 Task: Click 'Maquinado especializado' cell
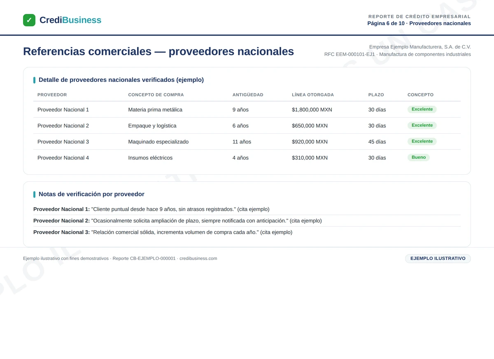click(158, 142)
